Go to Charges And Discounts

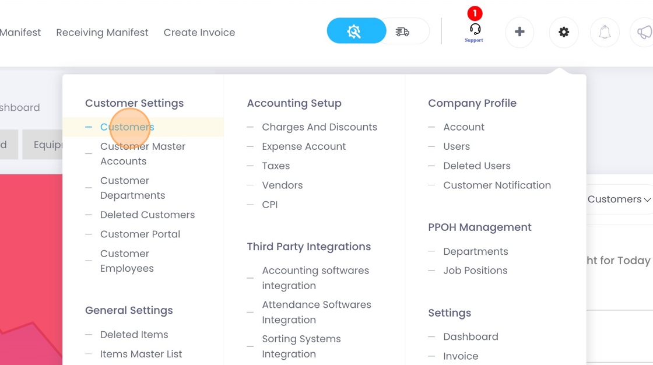point(320,127)
